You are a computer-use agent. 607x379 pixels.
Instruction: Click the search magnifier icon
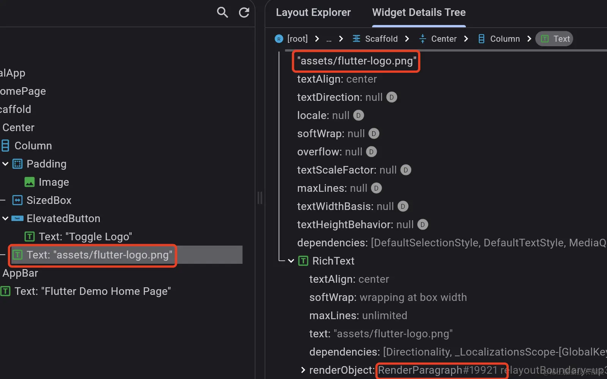tap(222, 13)
